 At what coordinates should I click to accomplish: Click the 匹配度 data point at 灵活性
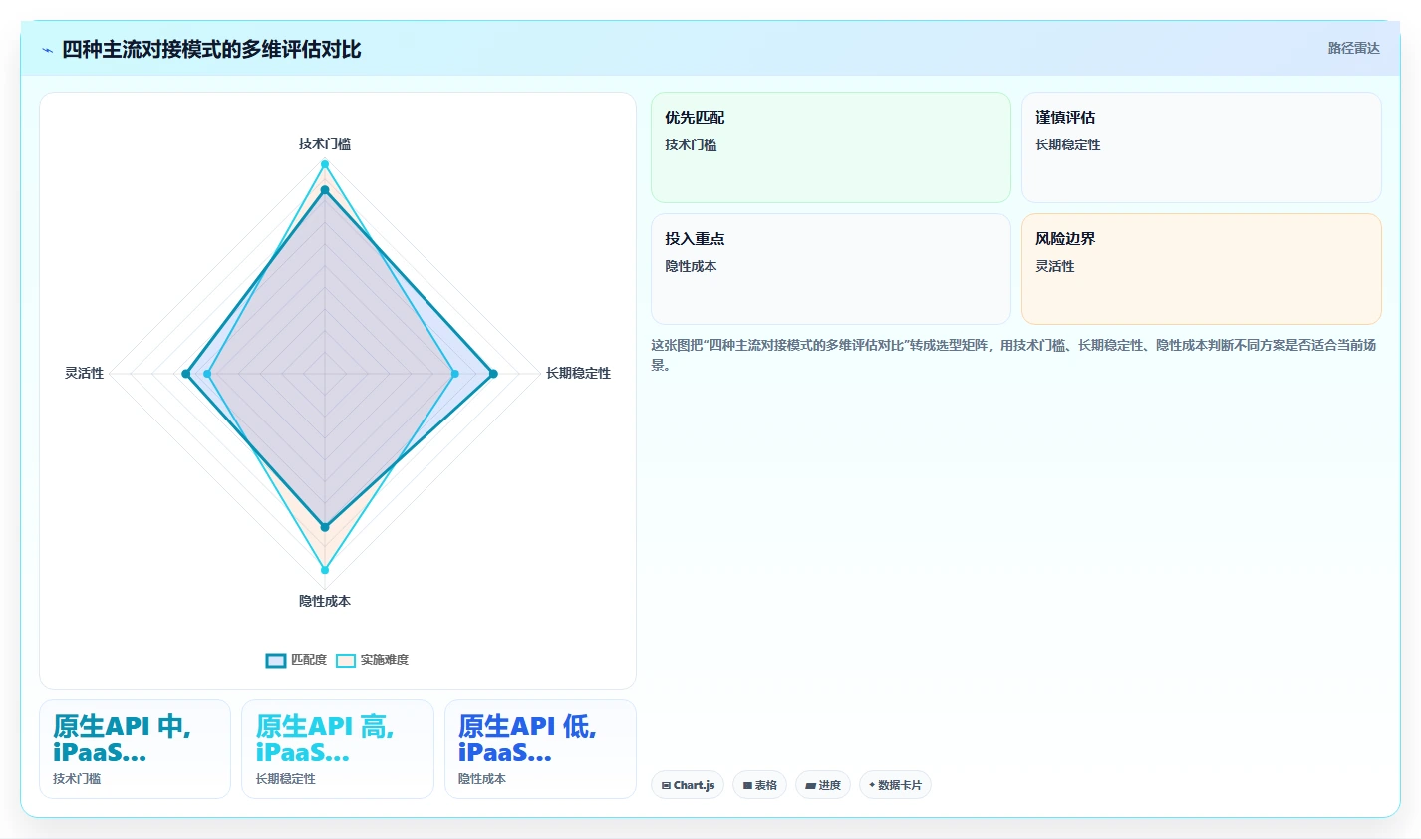click(x=186, y=374)
